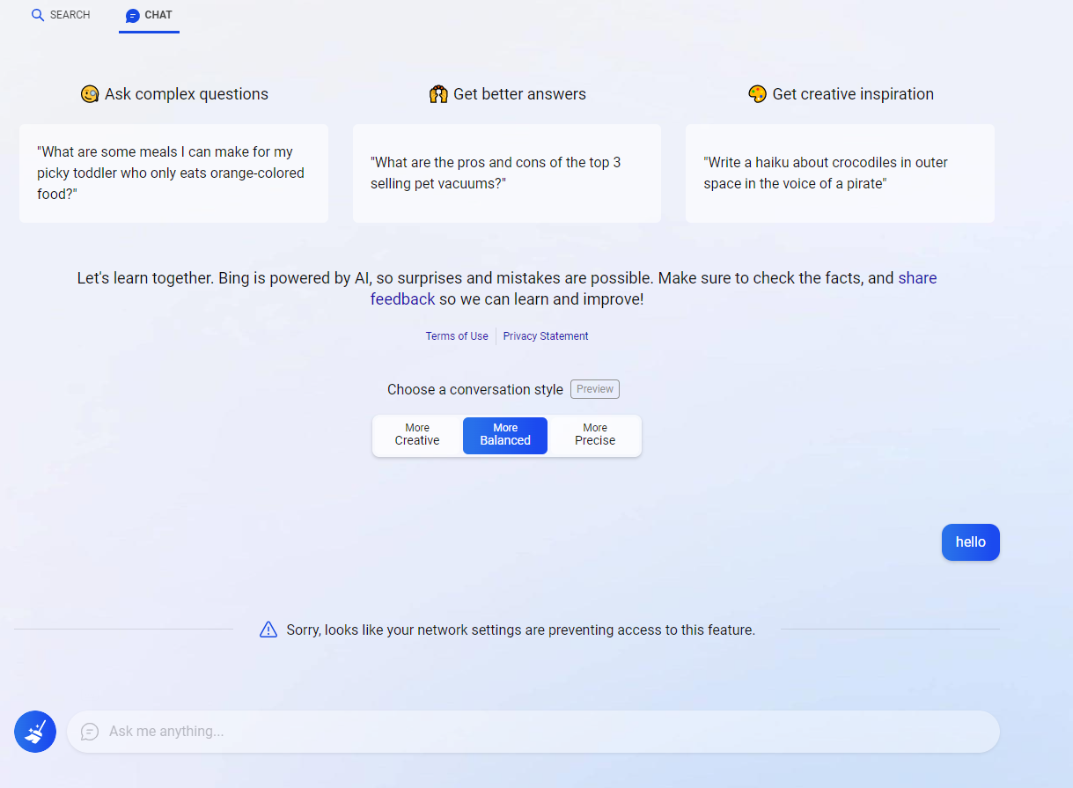This screenshot has height=788, width=1073.
Task: Click the chat bubble icon in the input box
Action: (90, 732)
